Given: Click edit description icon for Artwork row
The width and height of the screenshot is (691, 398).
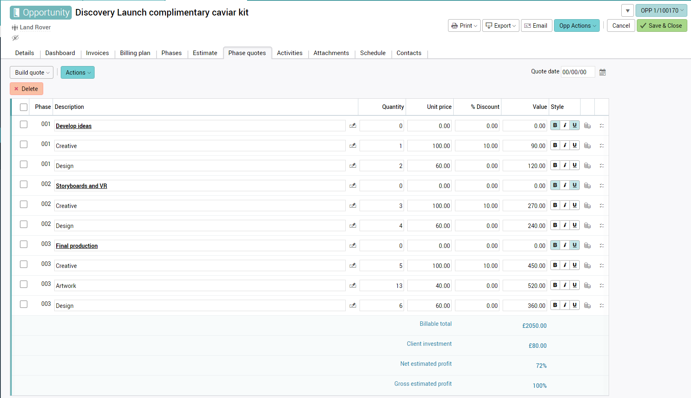Looking at the screenshot, I should click(353, 285).
